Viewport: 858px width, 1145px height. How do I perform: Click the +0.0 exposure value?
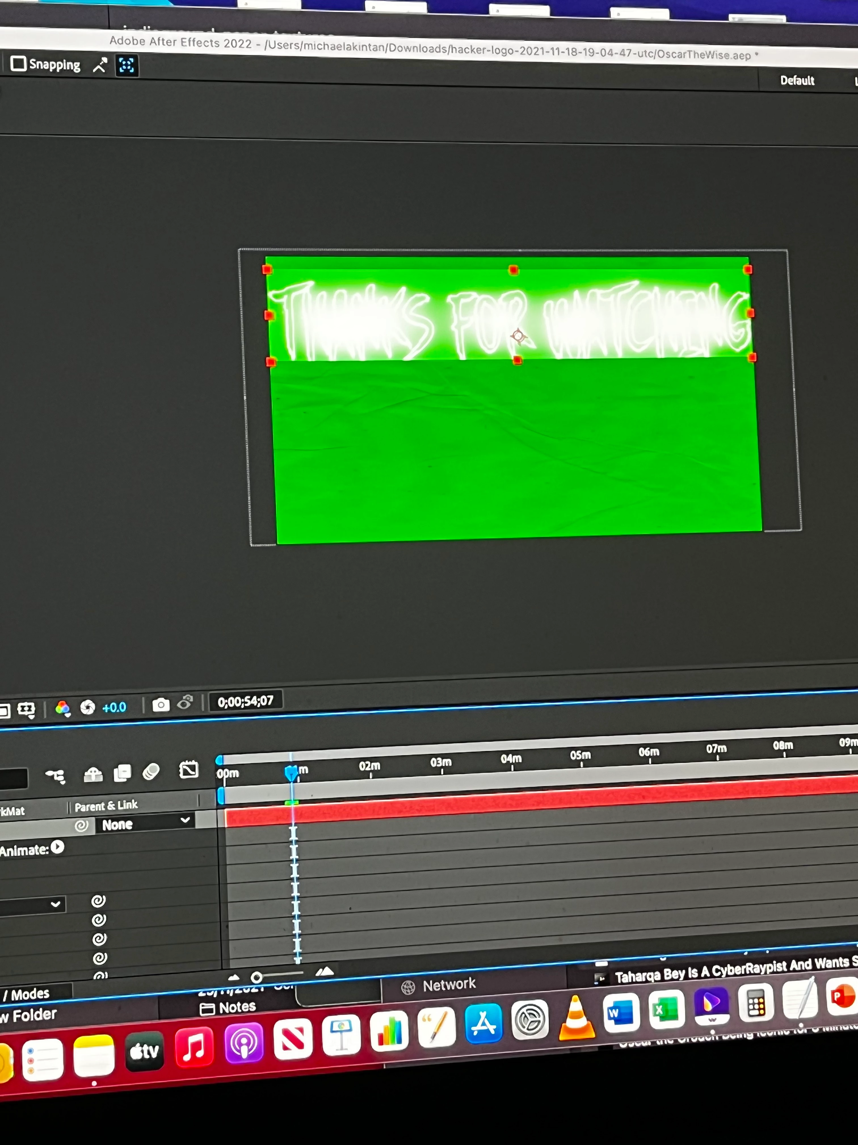(x=114, y=707)
